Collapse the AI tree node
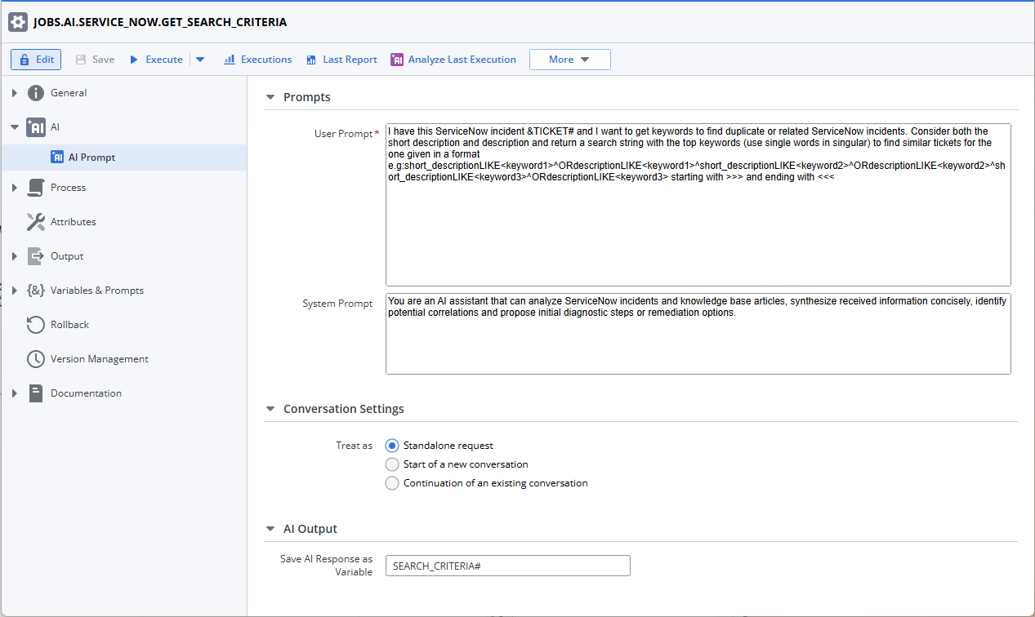This screenshot has width=1035, height=617. 15,127
